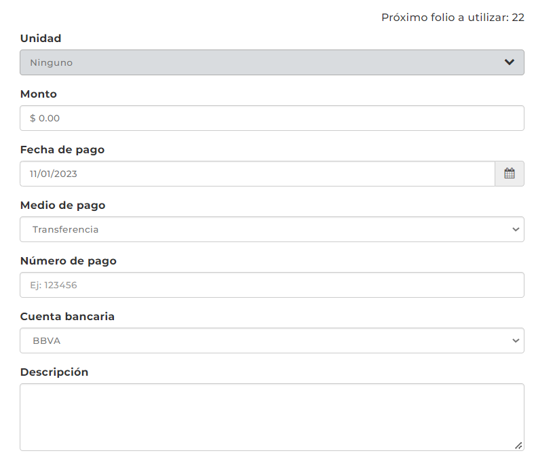This screenshot has height=468, width=534.
Task: Click the Medio de pago label
Action: 63,206
